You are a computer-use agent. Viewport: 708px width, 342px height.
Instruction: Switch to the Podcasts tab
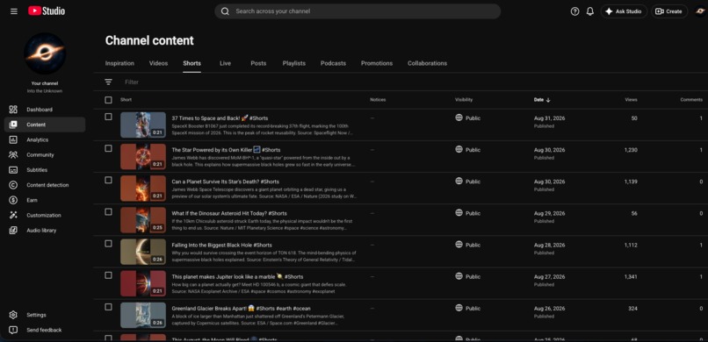pos(333,63)
